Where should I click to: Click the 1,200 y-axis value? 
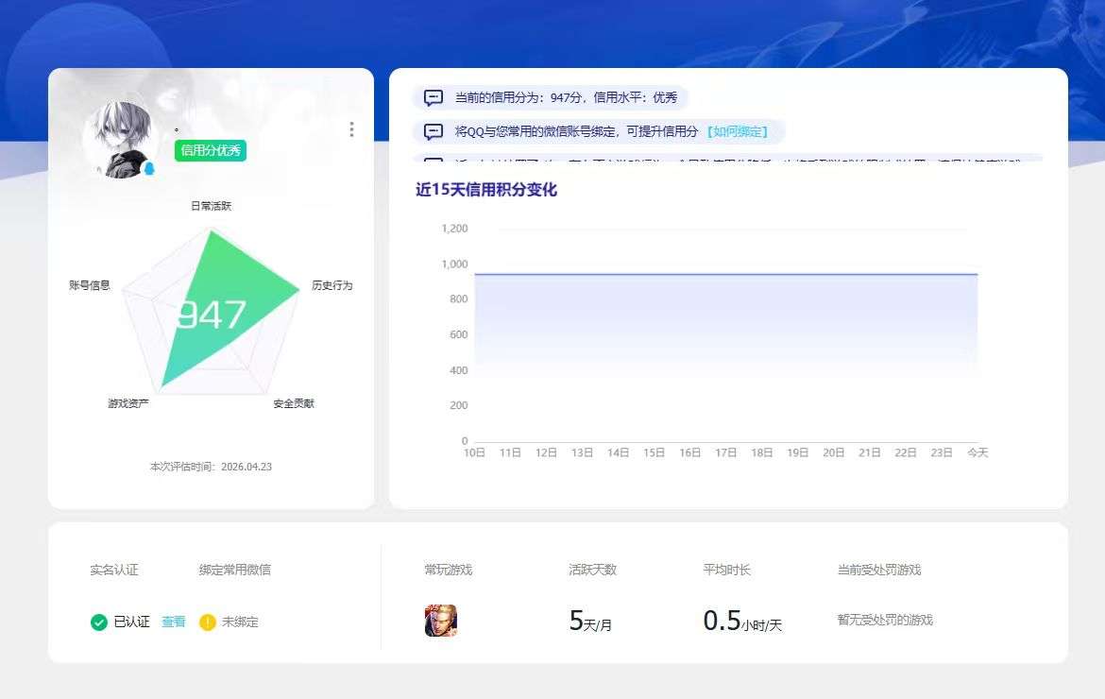pyautogui.click(x=454, y=229)
